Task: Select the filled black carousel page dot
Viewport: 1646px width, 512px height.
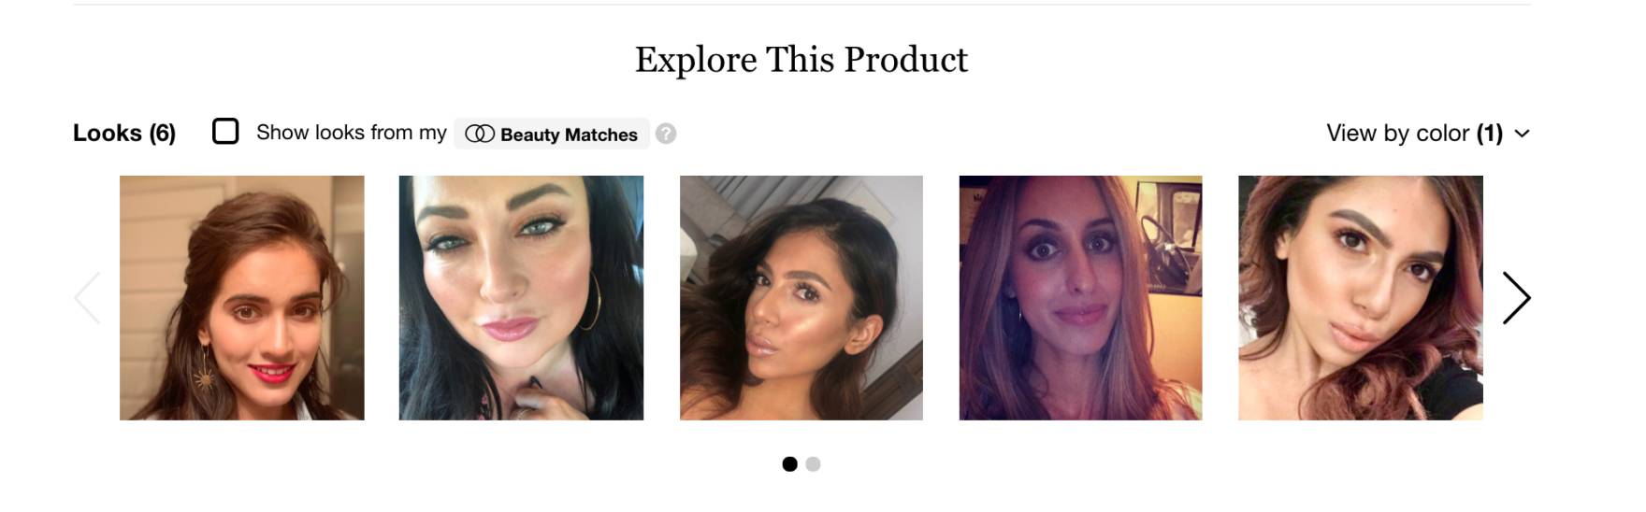Action: pyautogui.click(x=790, y=463)
